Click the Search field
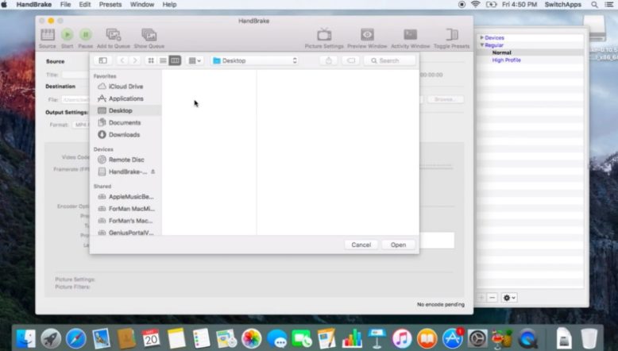Screen dimensions: 618x351 click(x=389, y=60)
